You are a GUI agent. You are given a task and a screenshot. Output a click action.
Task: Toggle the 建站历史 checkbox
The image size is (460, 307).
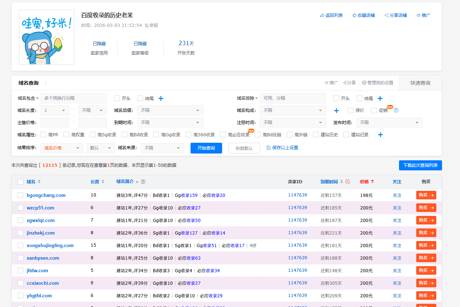316,134
